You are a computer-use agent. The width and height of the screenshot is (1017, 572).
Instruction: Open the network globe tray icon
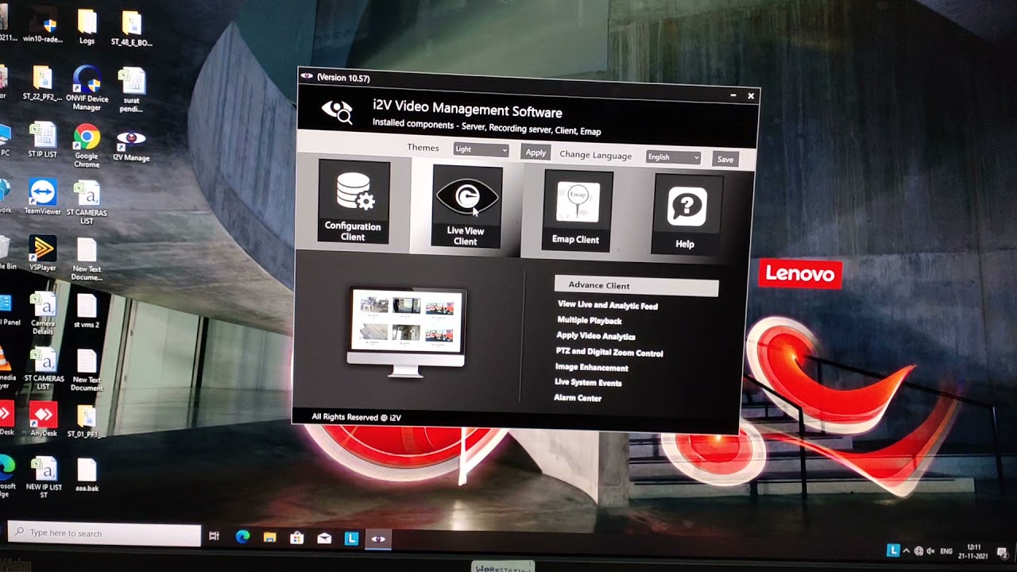918,551
